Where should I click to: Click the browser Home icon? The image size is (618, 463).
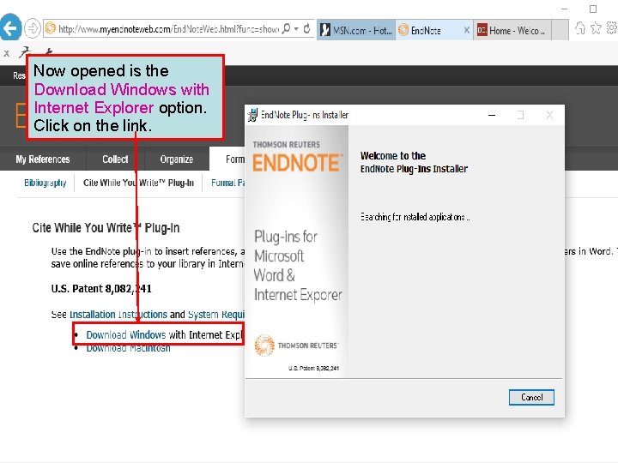point(580,28)
